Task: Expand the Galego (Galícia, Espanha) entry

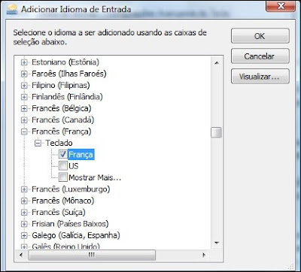Action: pyautogui.click(x=24, y=236)
